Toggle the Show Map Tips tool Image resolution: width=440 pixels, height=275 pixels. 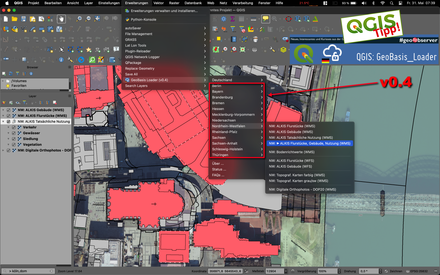pos(266,19)
